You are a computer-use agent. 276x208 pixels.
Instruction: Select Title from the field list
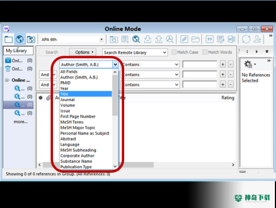[x=86, y=94]
